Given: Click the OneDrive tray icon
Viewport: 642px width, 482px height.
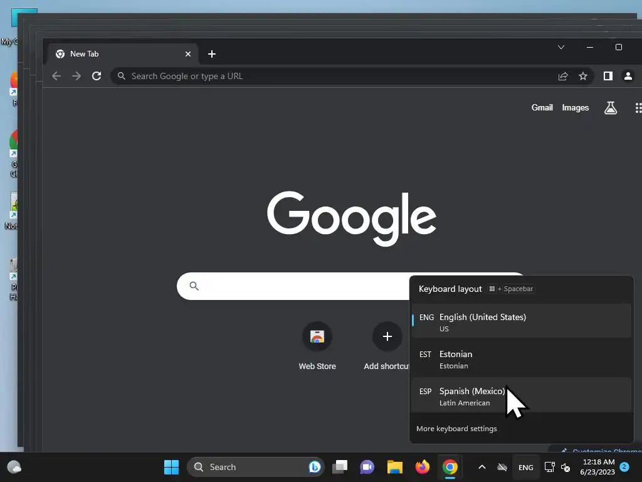Looking at the screenshot, I should (x=502, y=467).
